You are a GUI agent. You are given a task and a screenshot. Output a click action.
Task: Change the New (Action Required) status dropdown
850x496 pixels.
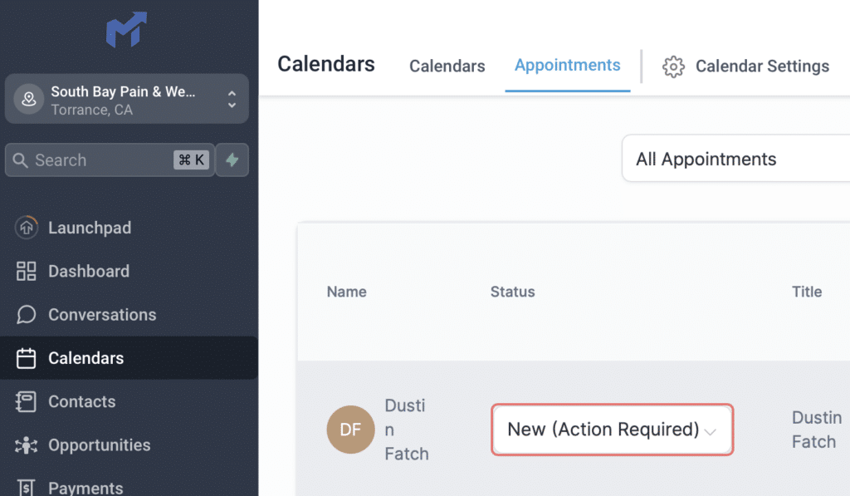pos(612,430)
